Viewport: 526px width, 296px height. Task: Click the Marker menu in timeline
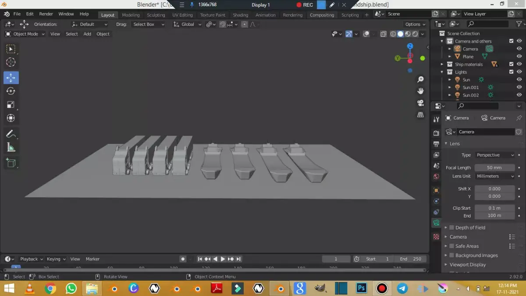92,259
